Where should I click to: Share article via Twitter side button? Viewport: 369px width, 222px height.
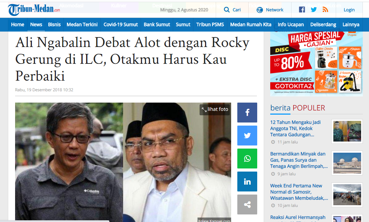pos(247,136)
